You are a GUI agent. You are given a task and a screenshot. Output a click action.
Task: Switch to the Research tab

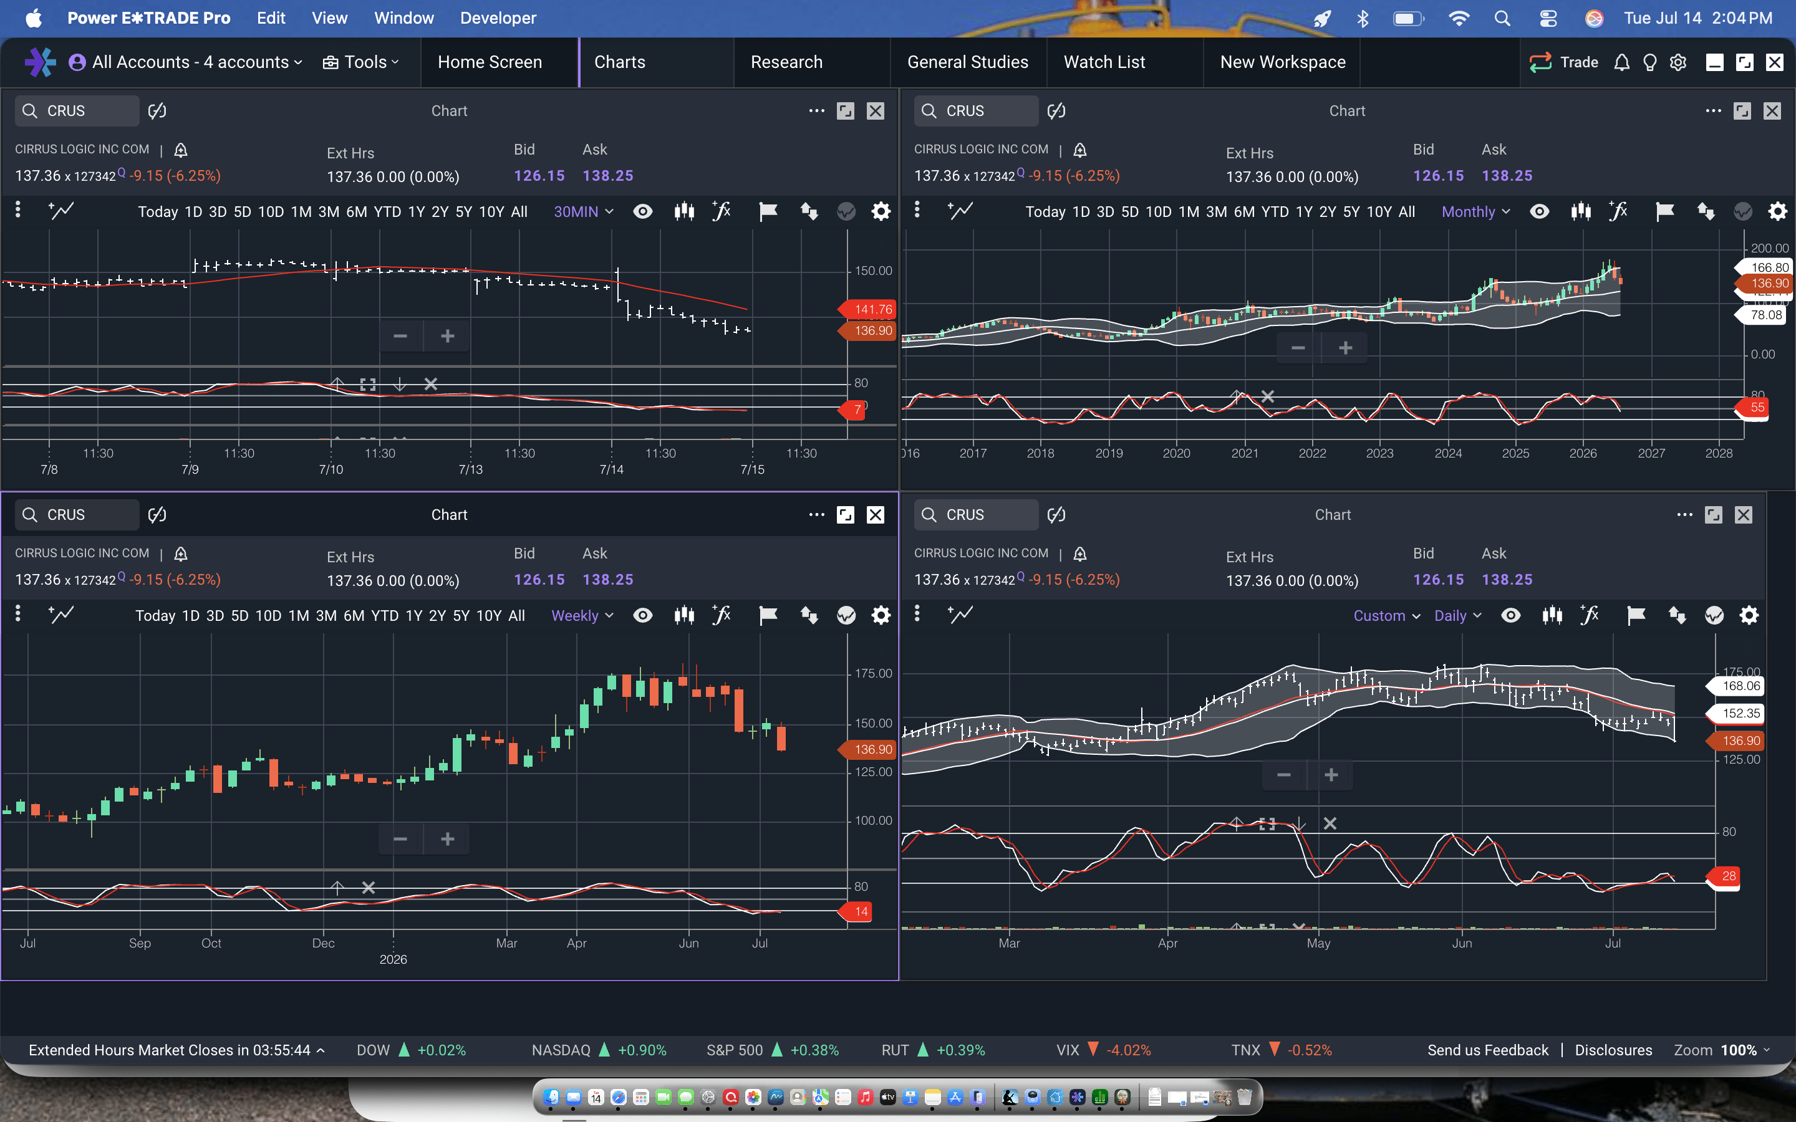pos(786,62)
